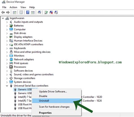Collapse Universal Serial Bus controllers category
The width and height of the screenshot is (134, 117).
click(7, 86)
